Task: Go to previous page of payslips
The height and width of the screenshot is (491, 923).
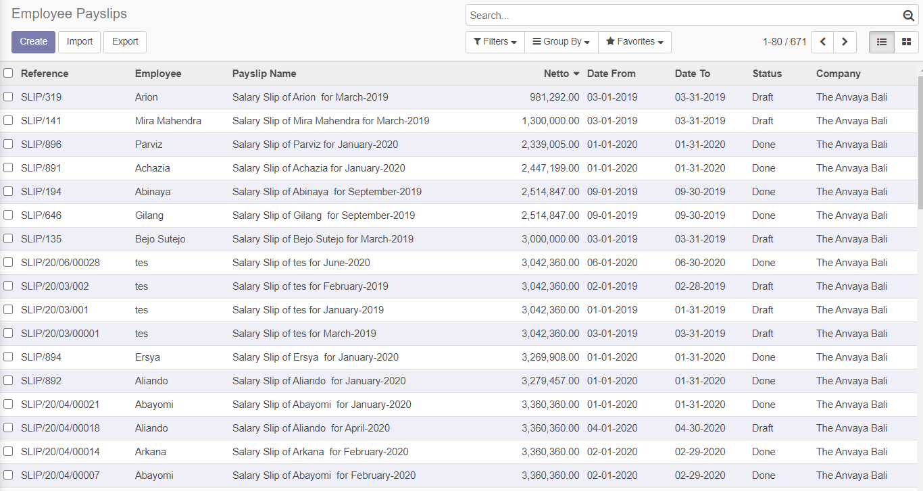Action: (x=822, y=42)
